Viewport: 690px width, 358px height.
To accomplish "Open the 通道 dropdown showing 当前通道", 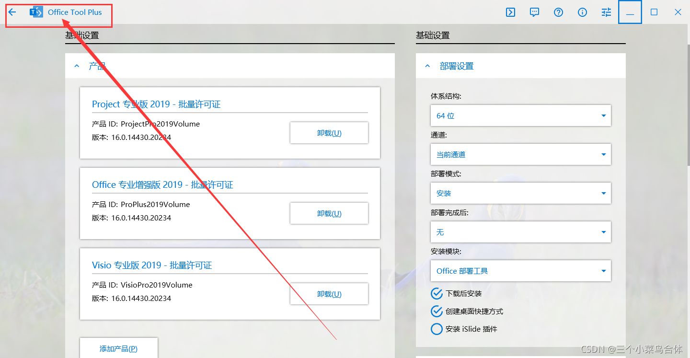I will coord(521,154).
